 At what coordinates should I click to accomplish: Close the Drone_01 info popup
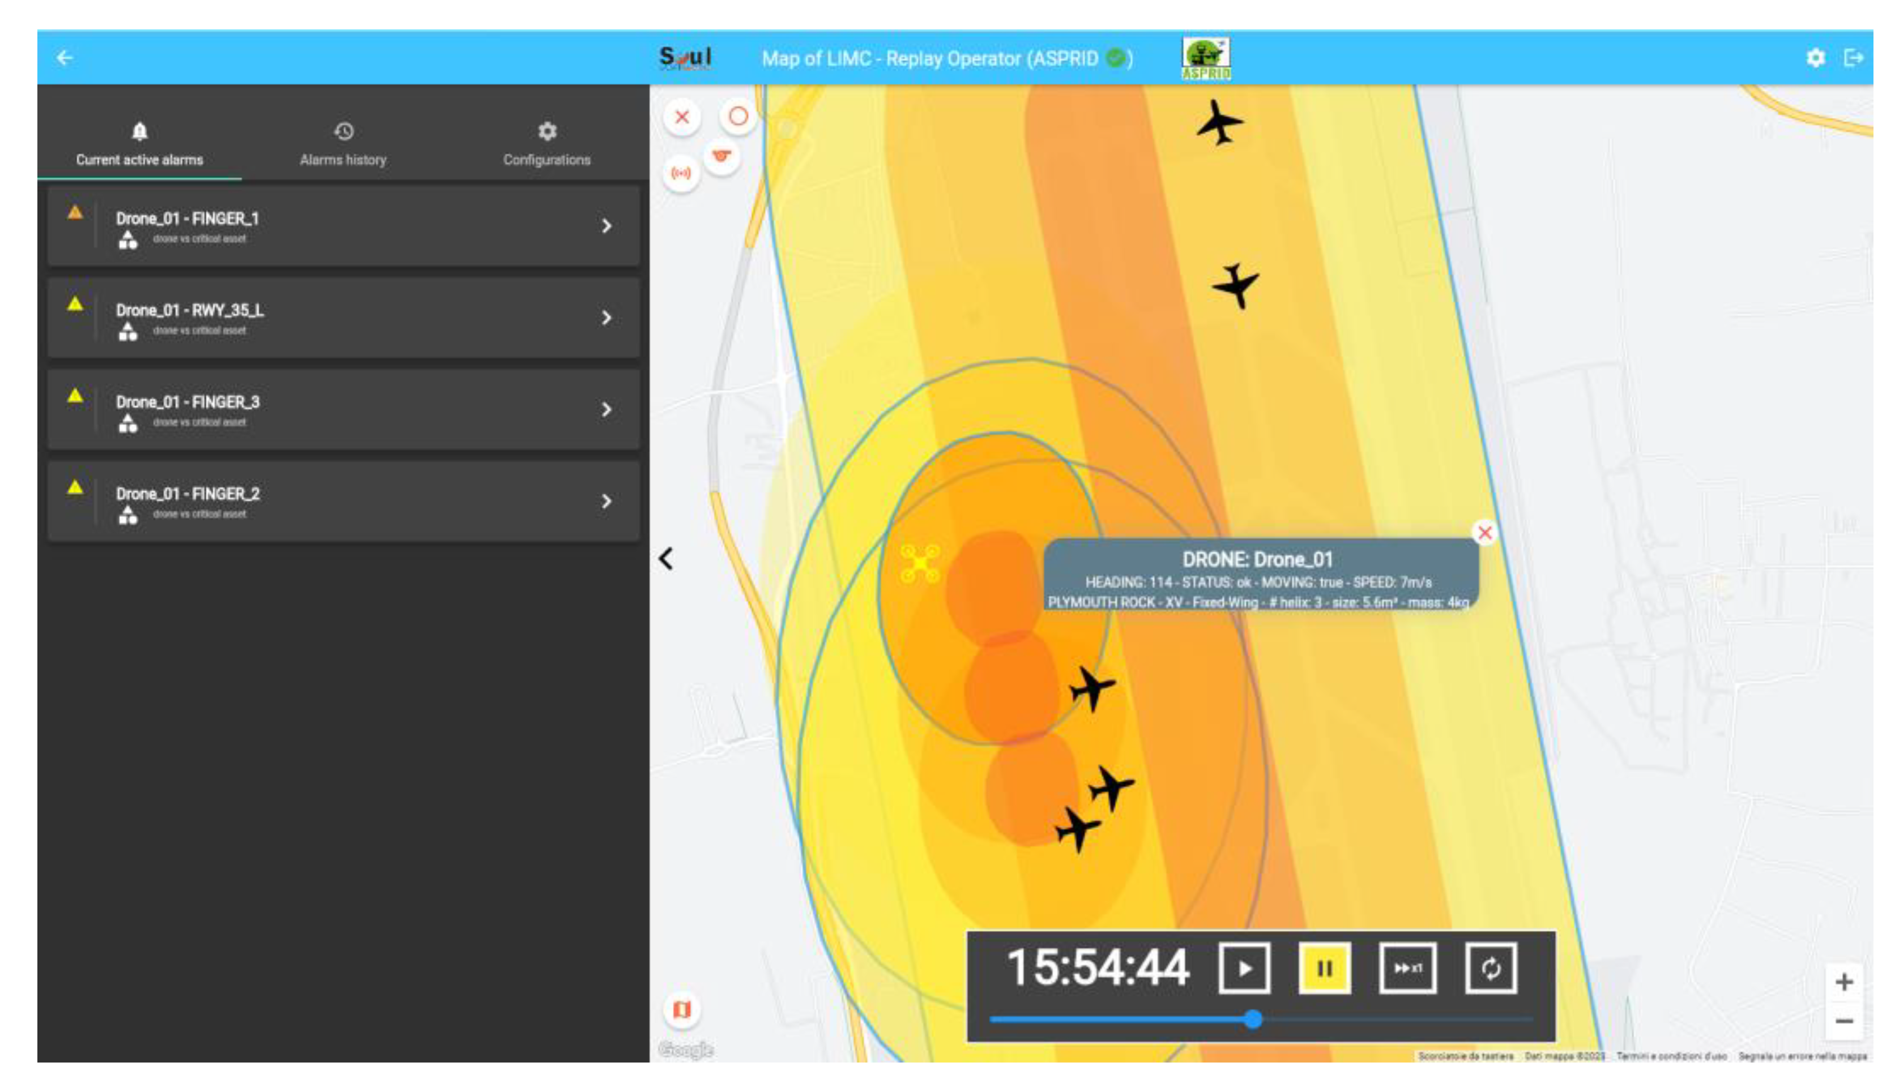(x=1484, y=533)
